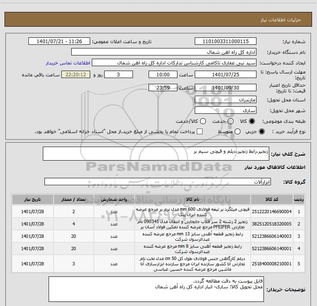Select the متوسط purchase type radio
317x306 pixels.
[238, 131]
